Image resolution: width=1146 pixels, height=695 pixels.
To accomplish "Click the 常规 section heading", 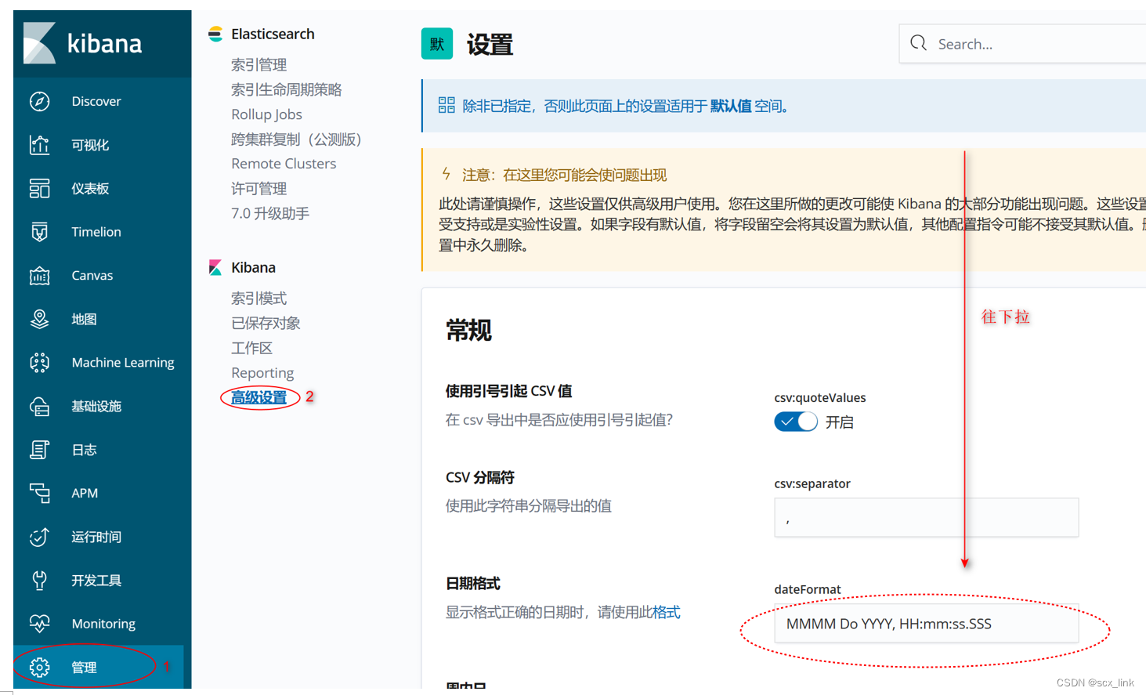I will tap(469, 331).
